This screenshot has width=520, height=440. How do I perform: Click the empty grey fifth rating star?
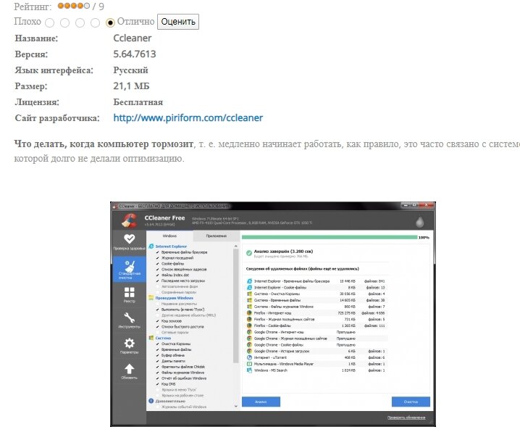click(x=87, y=6)
